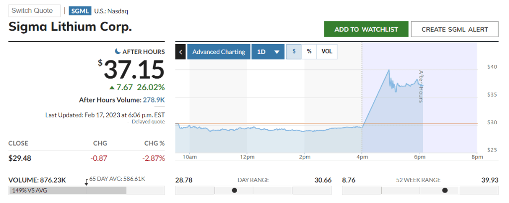Click the 52 week range dot
This screenshot has width=509, height=203.
[445, 190]
